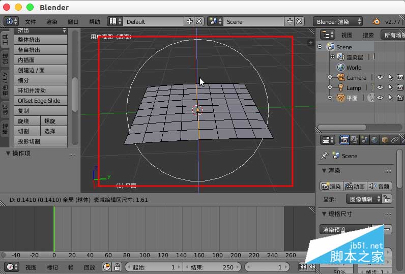
Task: Open the screen layout chooser icon
Action: point(115,21)
